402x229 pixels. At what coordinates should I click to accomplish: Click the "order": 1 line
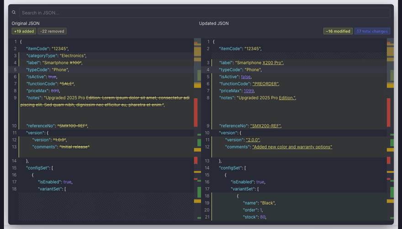point(253,210)
